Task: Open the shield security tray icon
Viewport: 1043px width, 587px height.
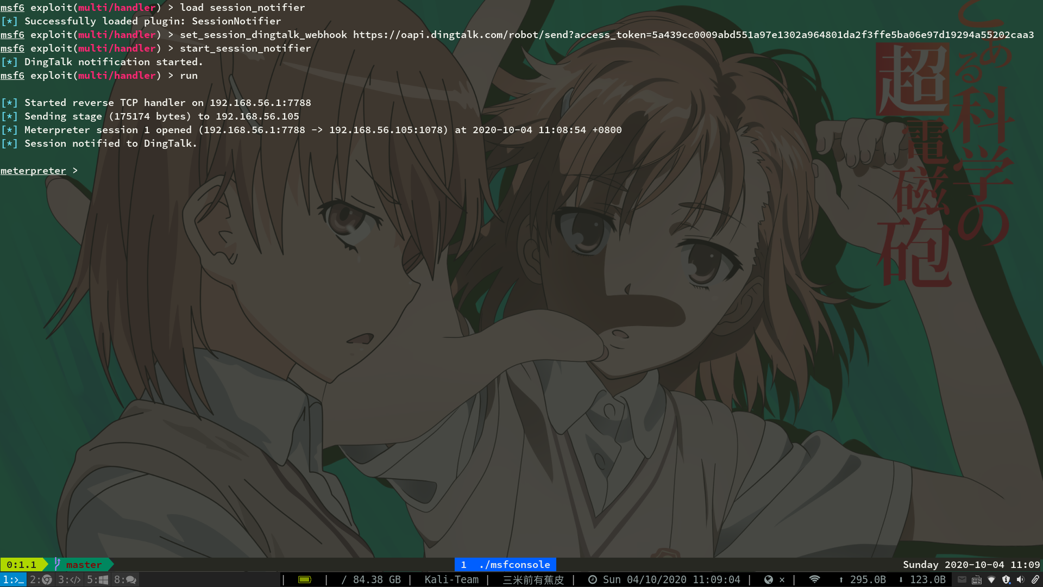Action: tap(1006, 580)
